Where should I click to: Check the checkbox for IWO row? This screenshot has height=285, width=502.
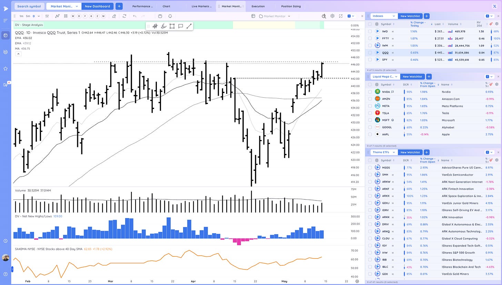(370, 31)
